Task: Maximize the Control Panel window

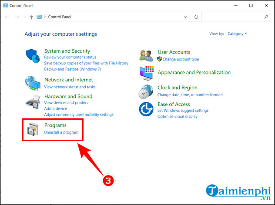Action: point(251,6)
